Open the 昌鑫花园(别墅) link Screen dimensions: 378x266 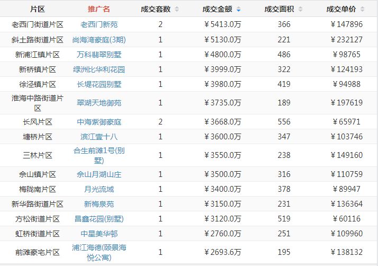(99, 219)
